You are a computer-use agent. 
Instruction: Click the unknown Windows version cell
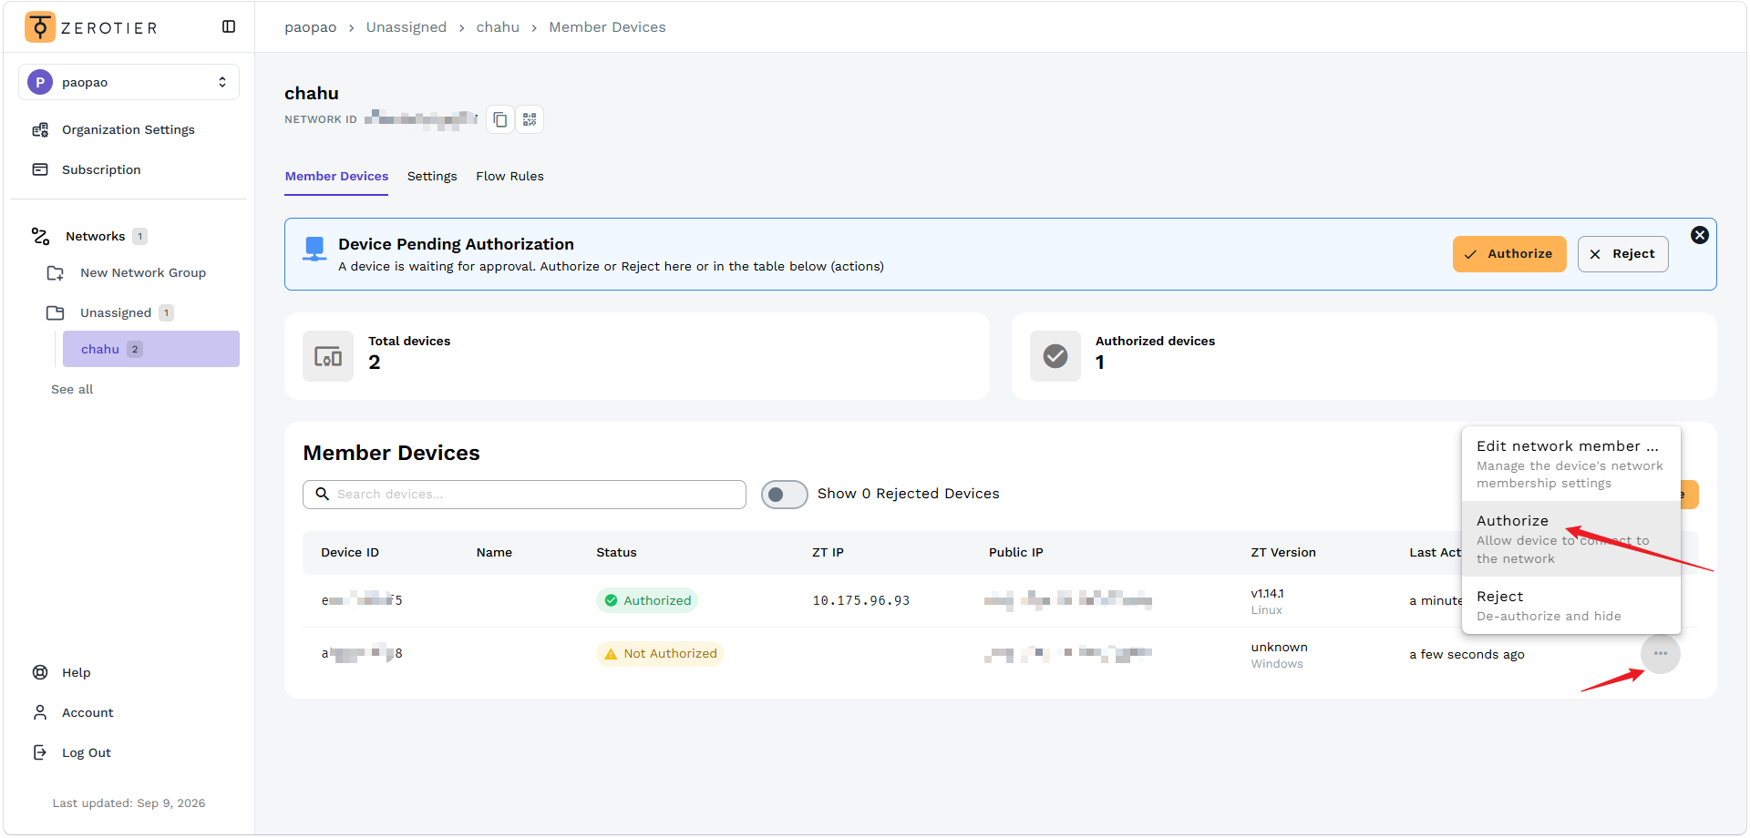pyautogui.click(x=1279, y=655)
